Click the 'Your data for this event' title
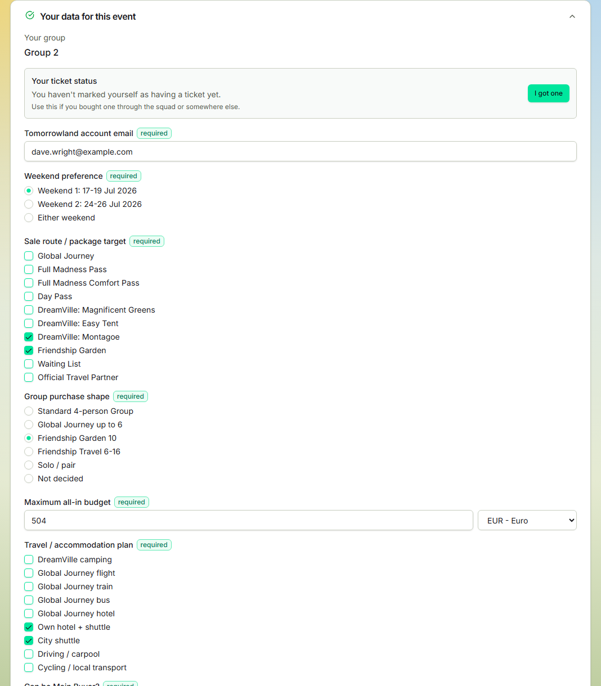This screenshot has height=686, width=601. 88,16
